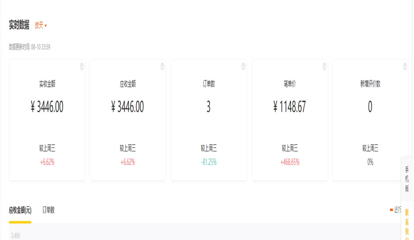Switch to the 订单数 chart tab
The height and width of the screenshot is (240, 414).
48,210
